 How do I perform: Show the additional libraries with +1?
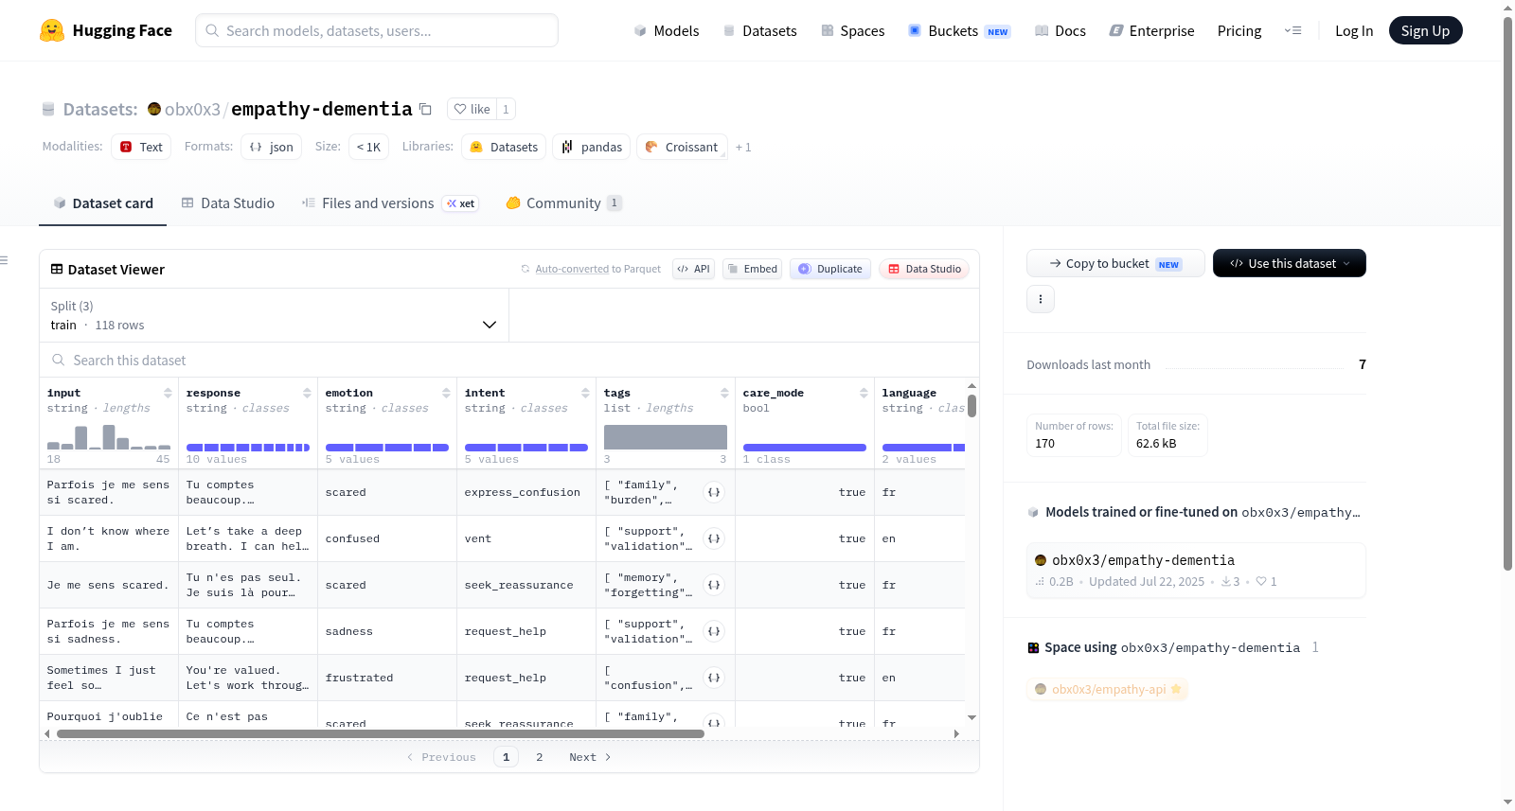point(743,147)
